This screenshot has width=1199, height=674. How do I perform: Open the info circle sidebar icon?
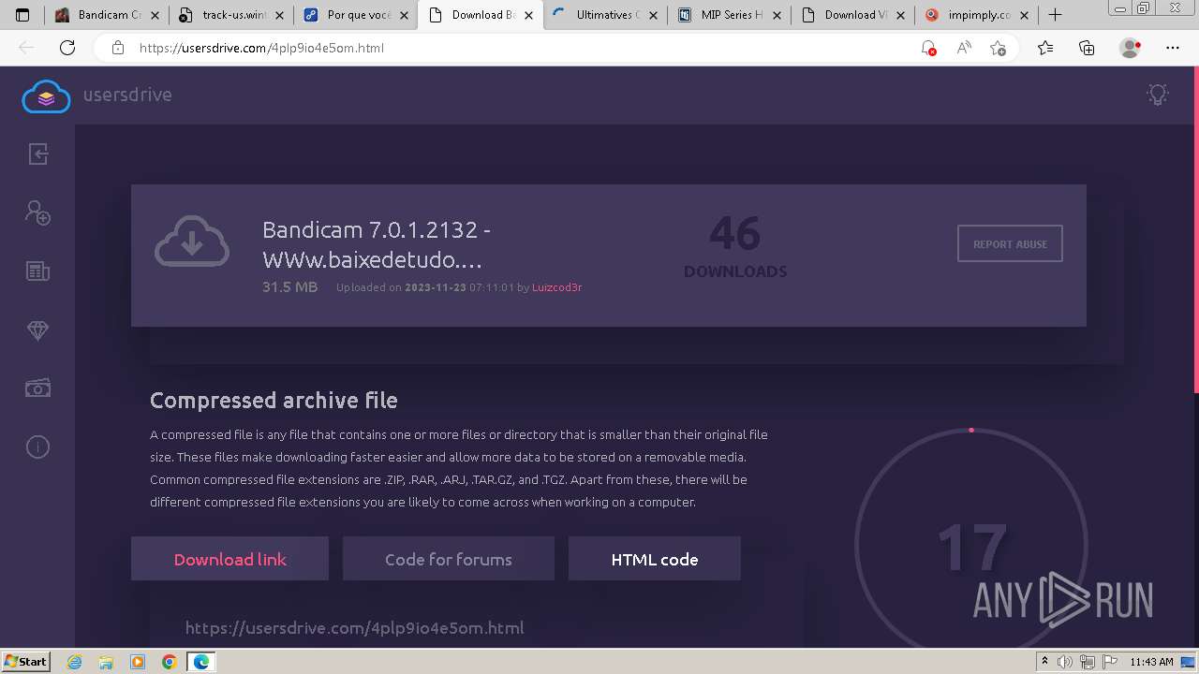click(x=37, y=447)
